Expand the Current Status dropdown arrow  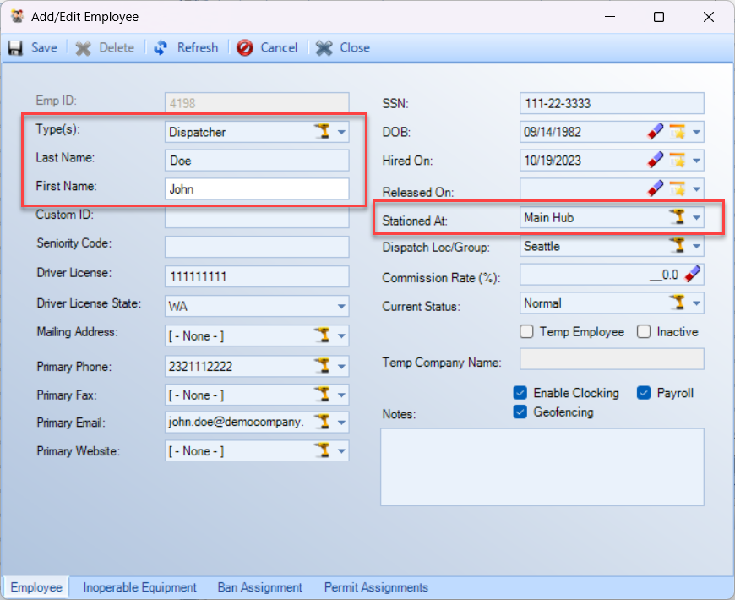[697, 303]
